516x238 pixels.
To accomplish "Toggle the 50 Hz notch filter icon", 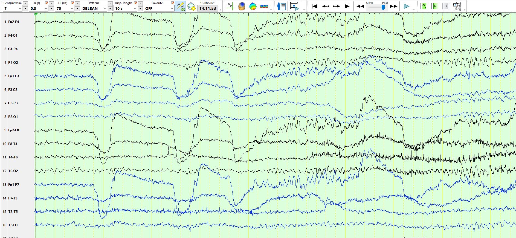I will click(x=181, y=6).
